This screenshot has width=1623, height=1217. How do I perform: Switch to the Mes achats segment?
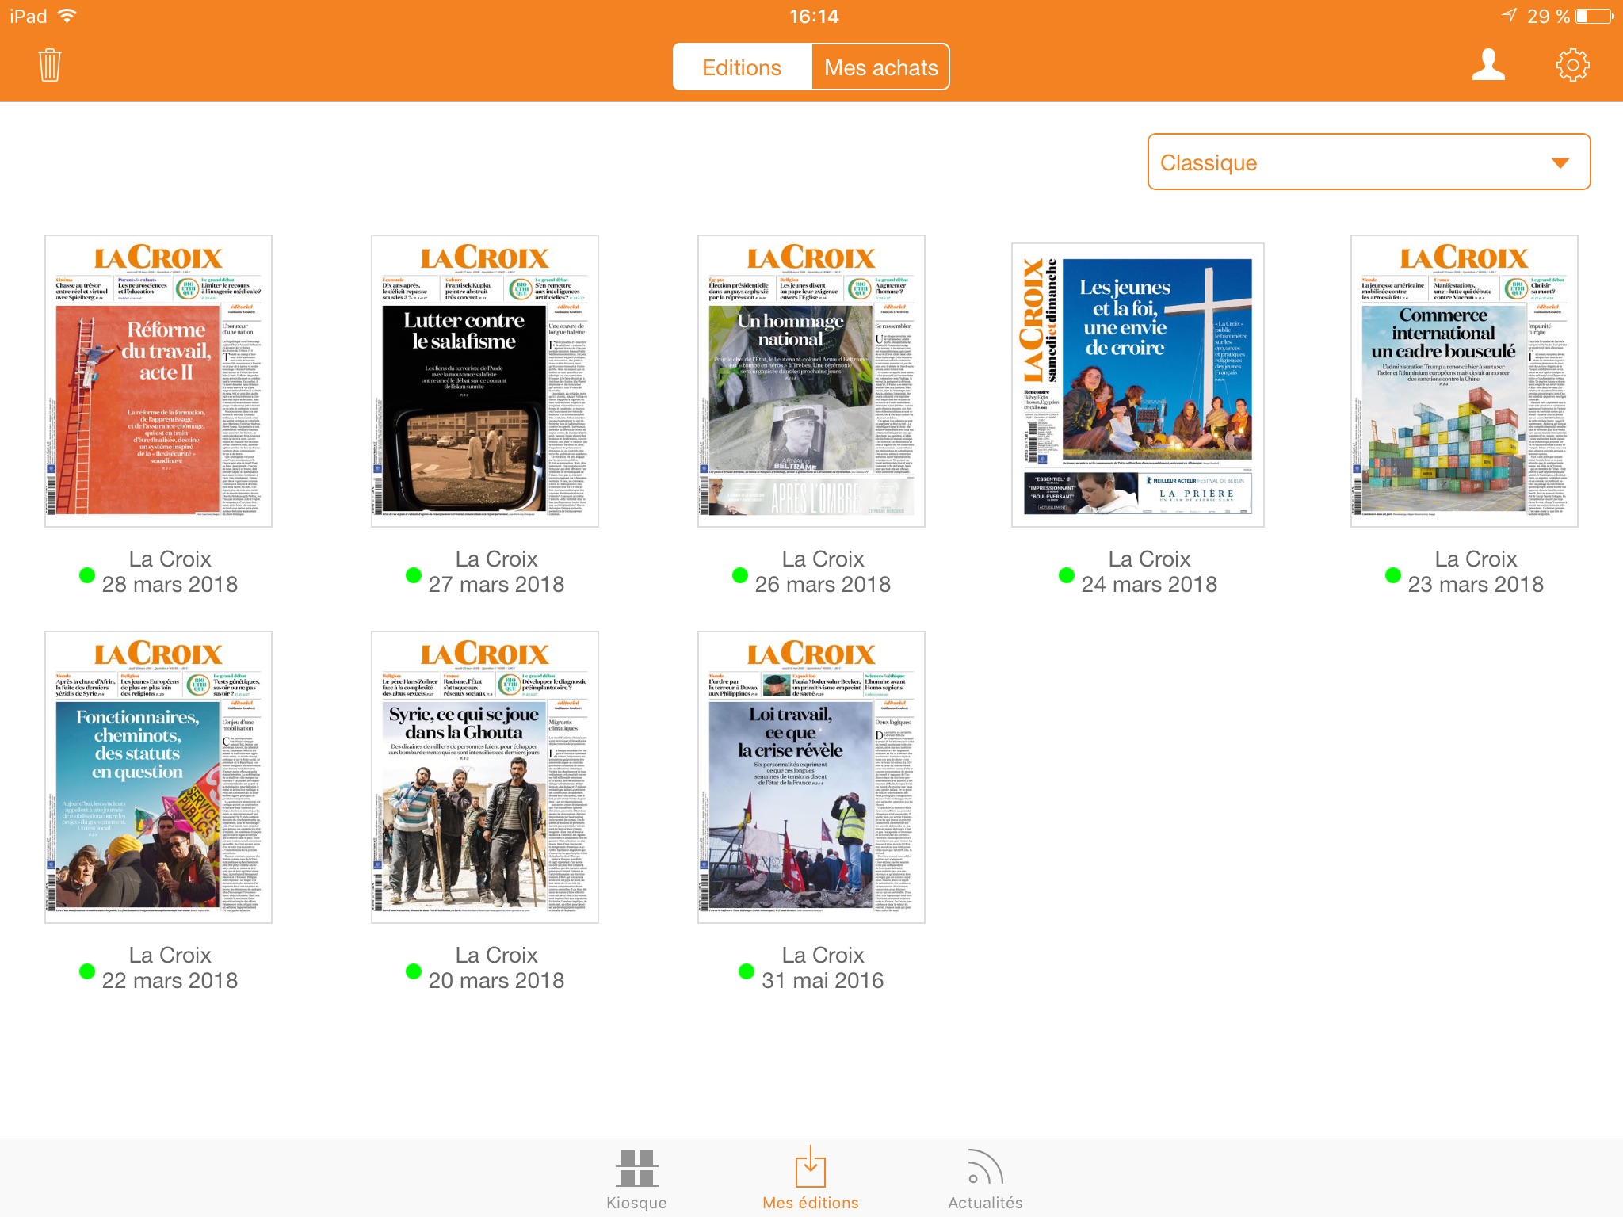tap(880, 67)
